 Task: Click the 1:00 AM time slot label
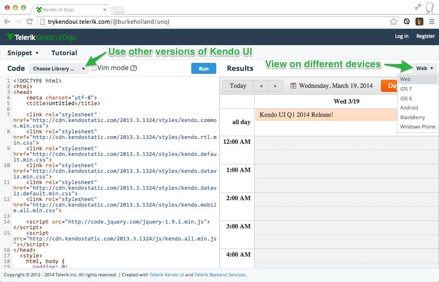(x=238, y=170)
